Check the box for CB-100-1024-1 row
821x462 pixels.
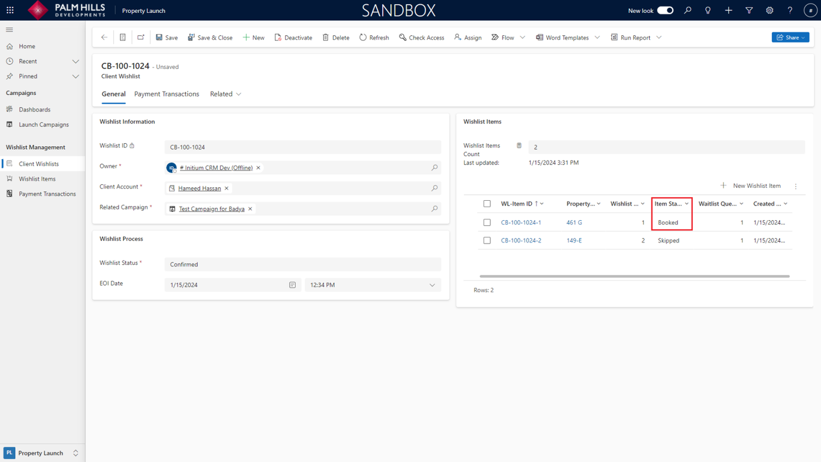click(x=487, y=222)
